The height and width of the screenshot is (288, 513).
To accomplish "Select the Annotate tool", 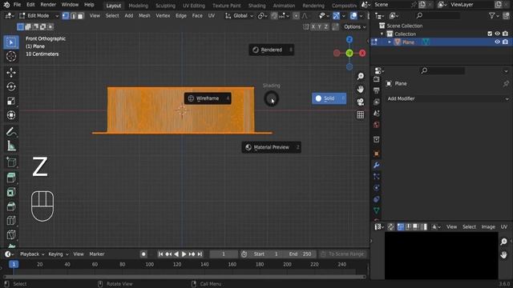I will [11, 131].
